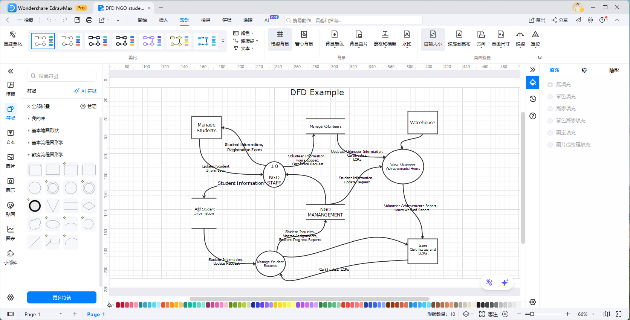This screenshot has height=320, width=630.
Task: Collapse the 數據流程圖形狀 category
Action: pyautogui.click(x=47, y=155)
